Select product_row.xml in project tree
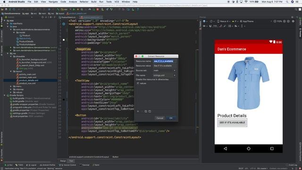This screenshot has height=170, width=302. point(27,84)
